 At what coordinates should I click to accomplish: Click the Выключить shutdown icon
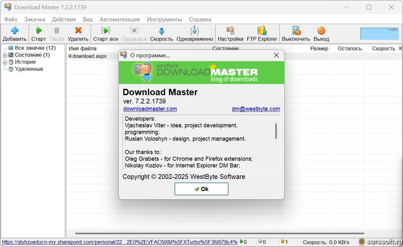pyautogui.click(x=296, y=31)
